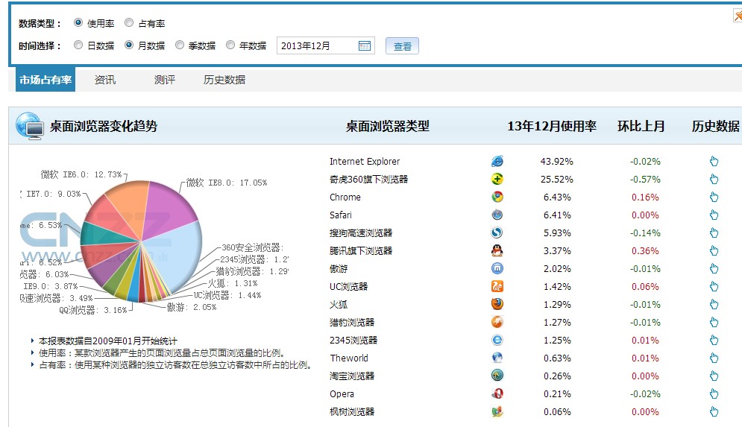Click the Internet Explorer browser icon
Image resolution: width=742 pixels, height=427 pixels.
(497, 161)
